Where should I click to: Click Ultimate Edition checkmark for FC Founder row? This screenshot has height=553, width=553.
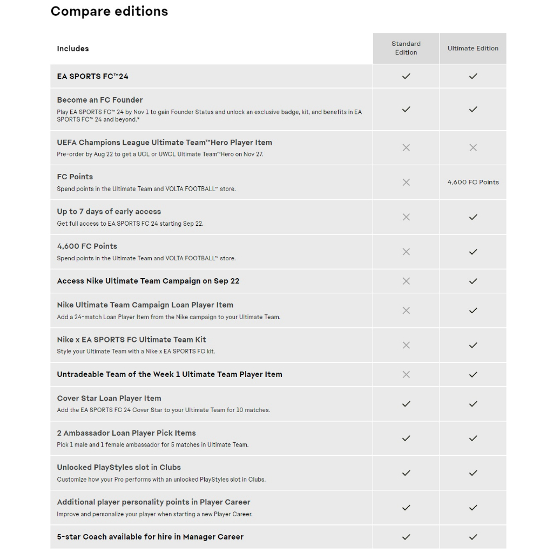pos(473,109)
